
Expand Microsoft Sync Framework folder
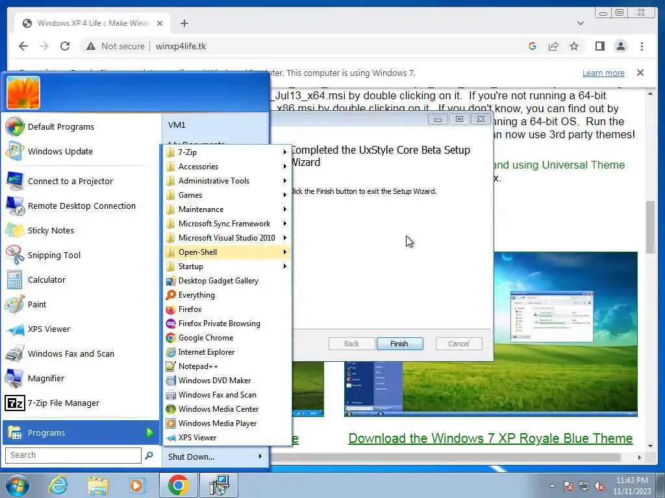pyautogui.click(x=227, y=223)
